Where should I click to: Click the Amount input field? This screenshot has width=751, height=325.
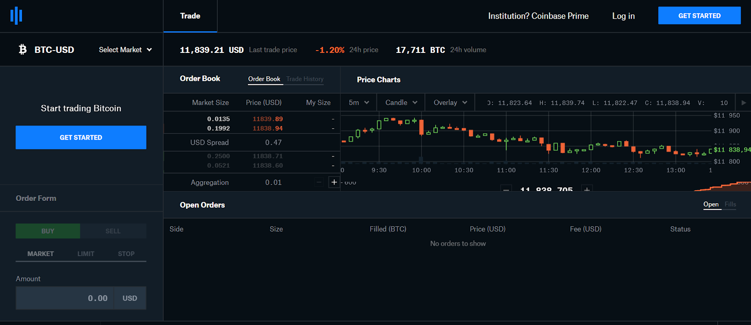click(65, 298)
